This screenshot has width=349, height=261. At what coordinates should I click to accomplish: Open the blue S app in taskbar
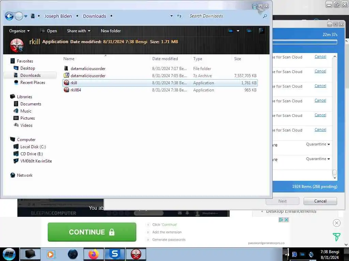(115, 254)
